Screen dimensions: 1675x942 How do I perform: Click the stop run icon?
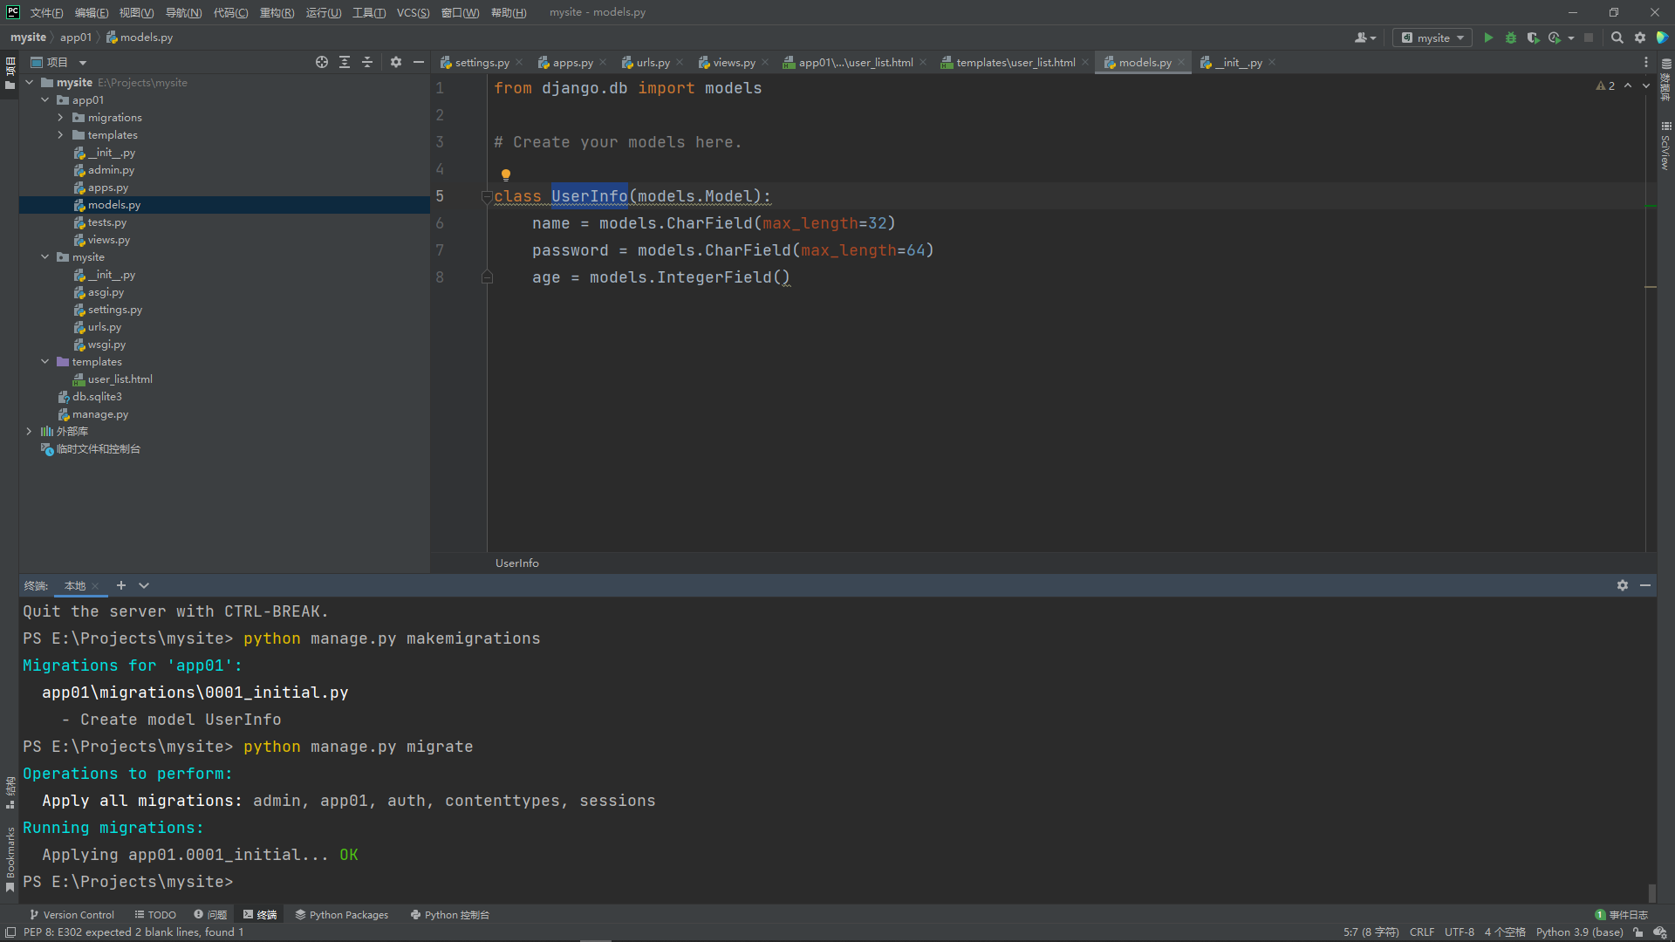pos(1589,38)
